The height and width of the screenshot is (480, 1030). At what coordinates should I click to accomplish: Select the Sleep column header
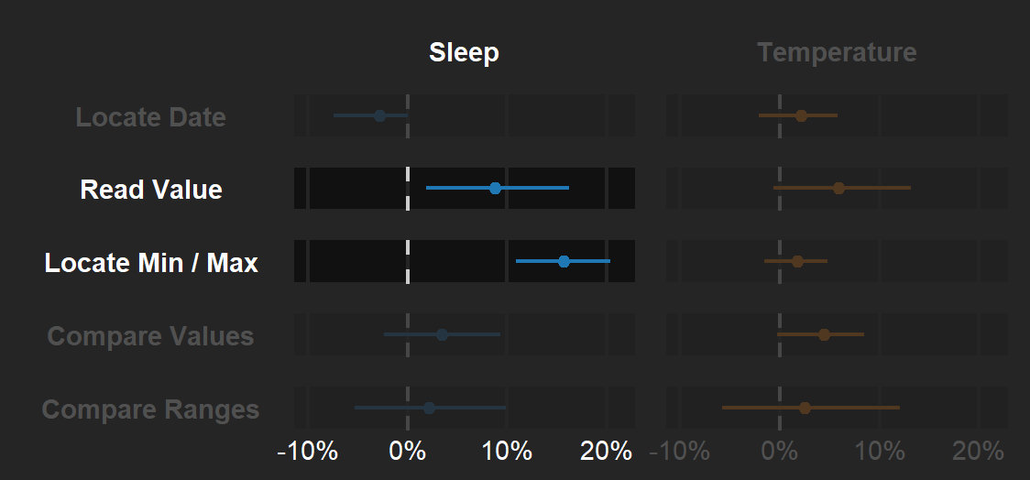pos(464,53)
